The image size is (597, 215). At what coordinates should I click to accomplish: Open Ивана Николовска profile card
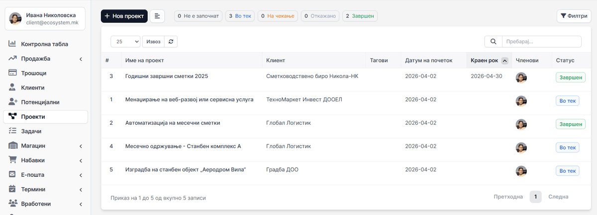(x=45, y=19)
